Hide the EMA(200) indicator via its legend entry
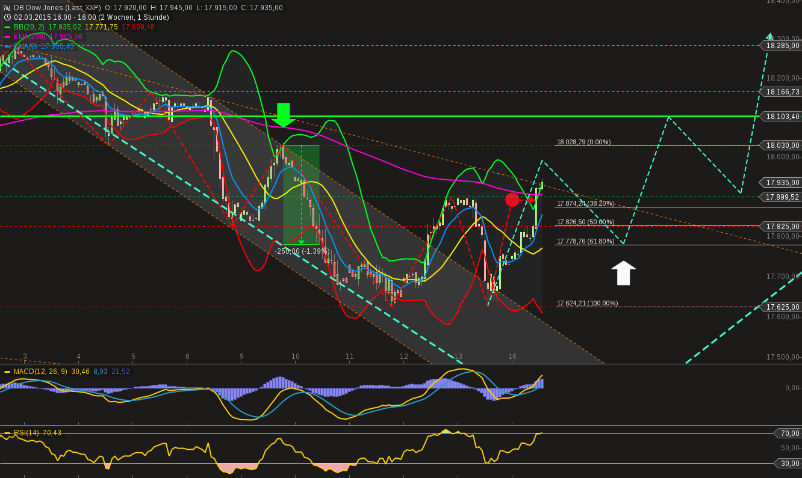 coord(30,37)
